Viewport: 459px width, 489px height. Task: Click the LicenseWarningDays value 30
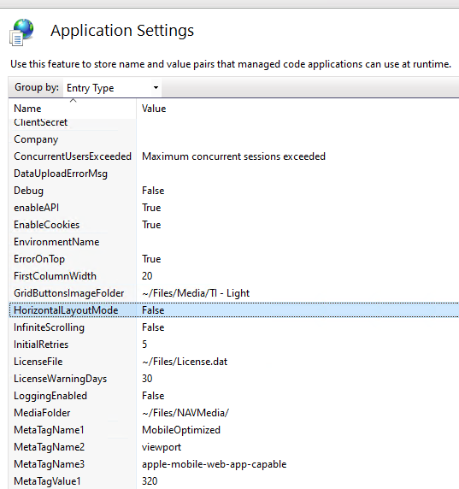(x=147, y=379)
